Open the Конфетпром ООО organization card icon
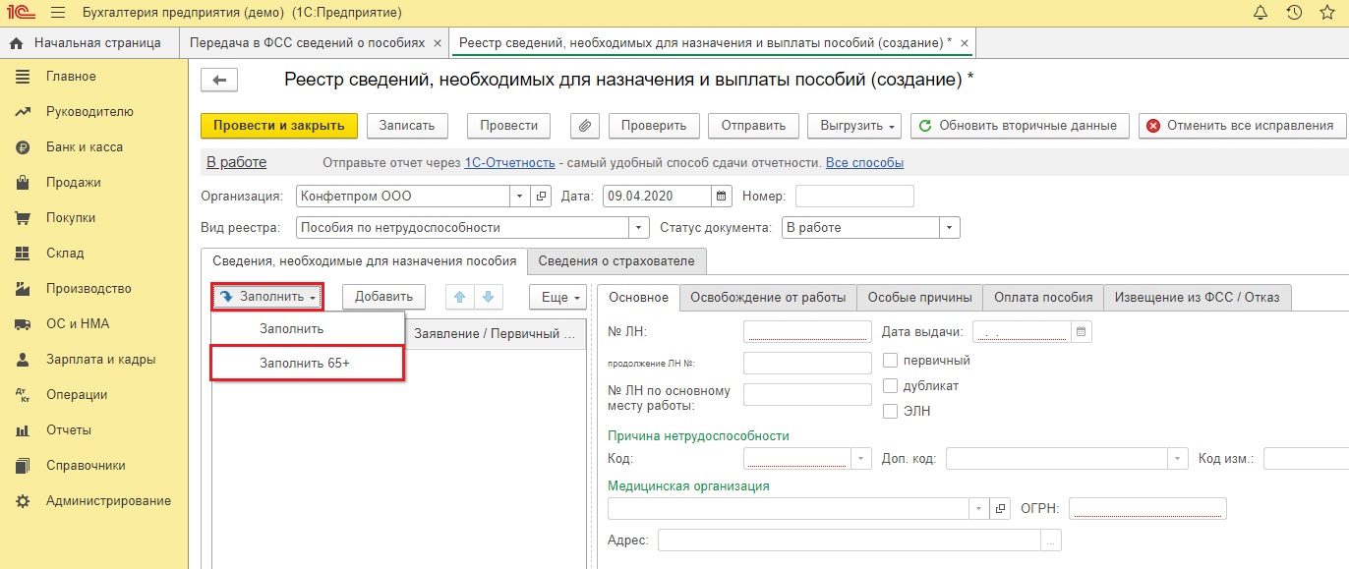Image resolution: width=1349 pixels, height=569 pixels. click(541, 196)
